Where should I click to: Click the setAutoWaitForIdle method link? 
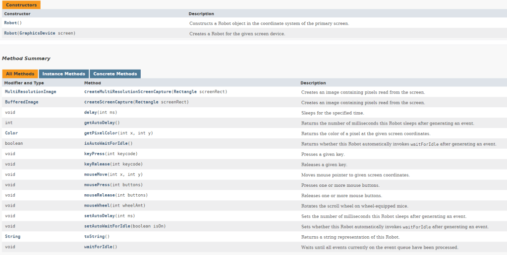tap(107, 226)
